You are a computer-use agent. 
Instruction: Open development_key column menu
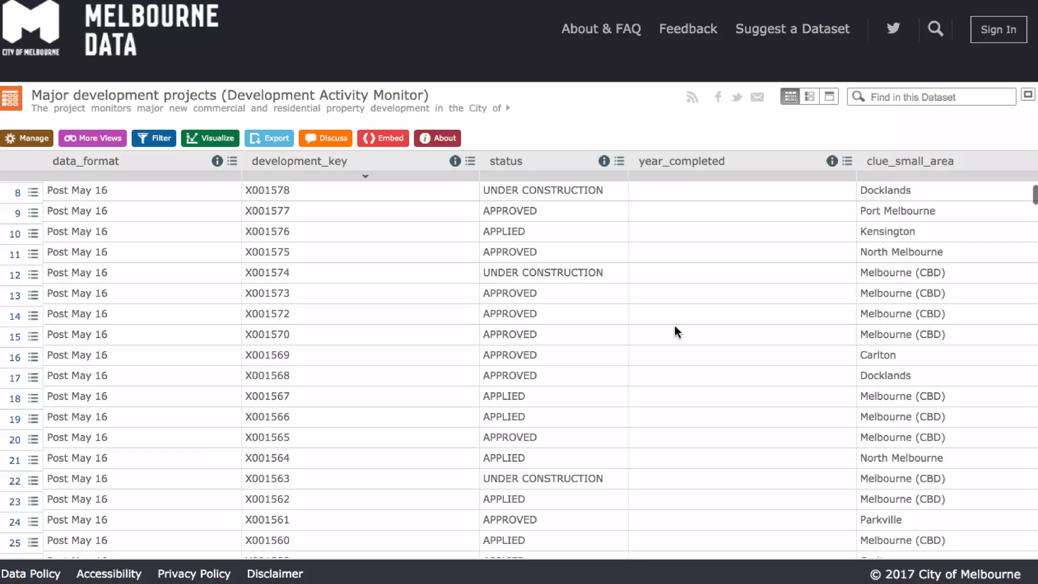[x=470, y=161]
